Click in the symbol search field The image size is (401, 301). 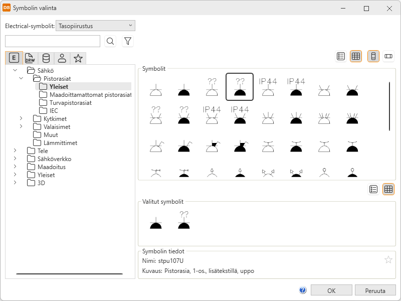point(53,42)
